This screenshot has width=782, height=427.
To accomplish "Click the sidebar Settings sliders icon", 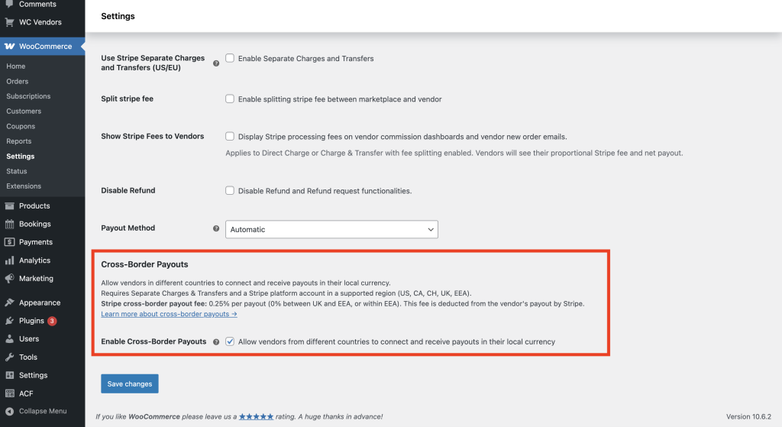I will pos(9,375).
